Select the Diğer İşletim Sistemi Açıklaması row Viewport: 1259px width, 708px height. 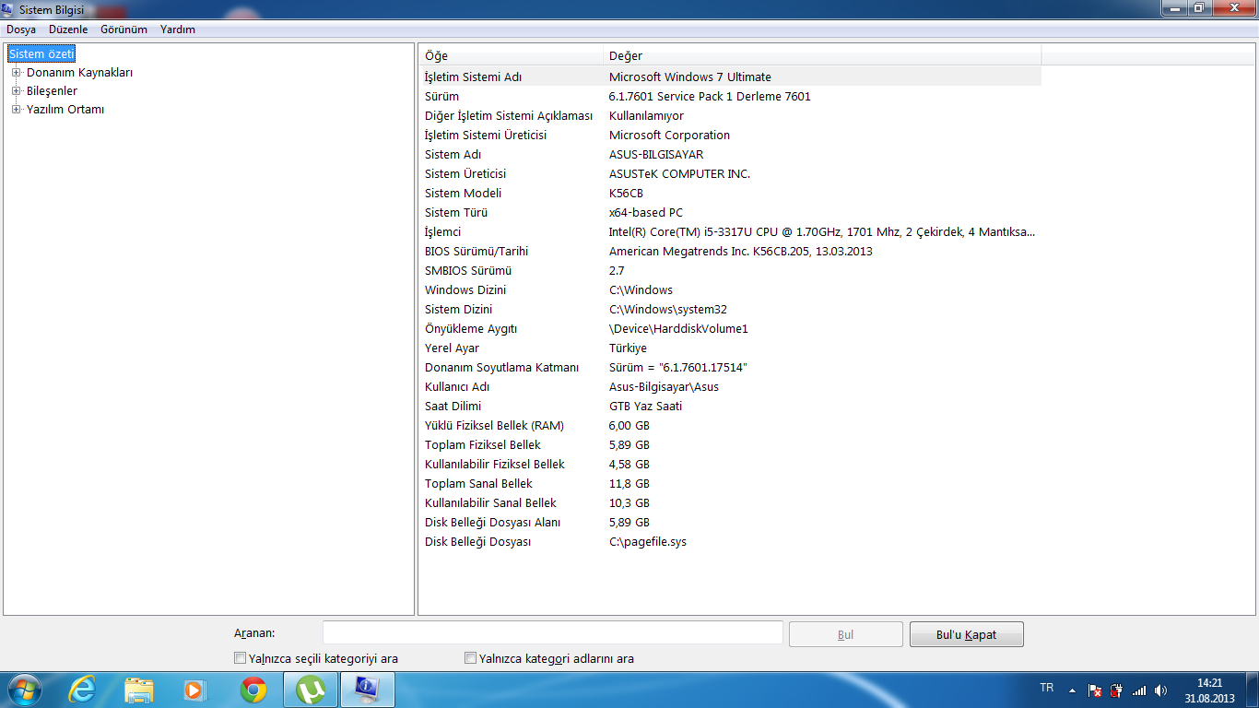tap(731, 115)
